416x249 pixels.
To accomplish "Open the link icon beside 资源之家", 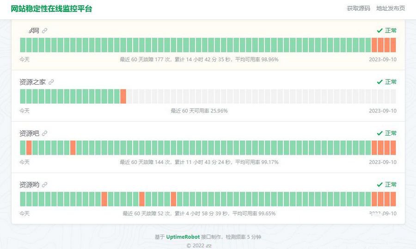I will click(51, 82).
